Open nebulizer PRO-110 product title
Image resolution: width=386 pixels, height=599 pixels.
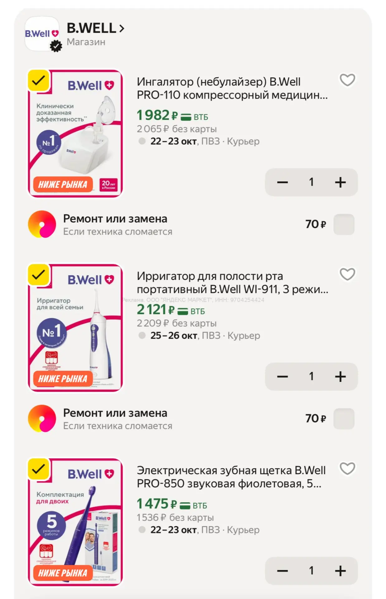tap(232, 88)
